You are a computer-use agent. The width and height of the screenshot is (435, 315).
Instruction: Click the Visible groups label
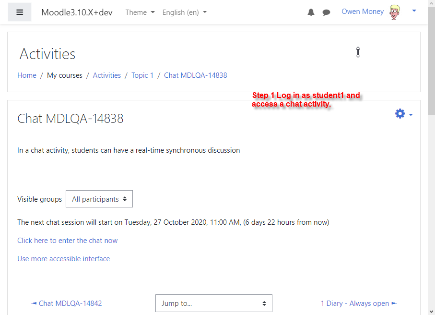point(39,199)
